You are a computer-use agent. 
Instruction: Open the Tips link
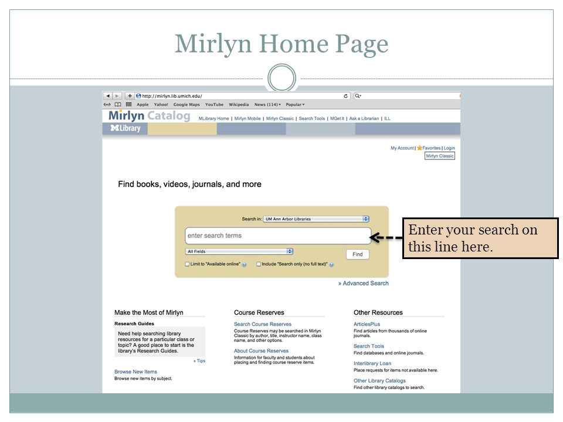[x=199, y=360]
